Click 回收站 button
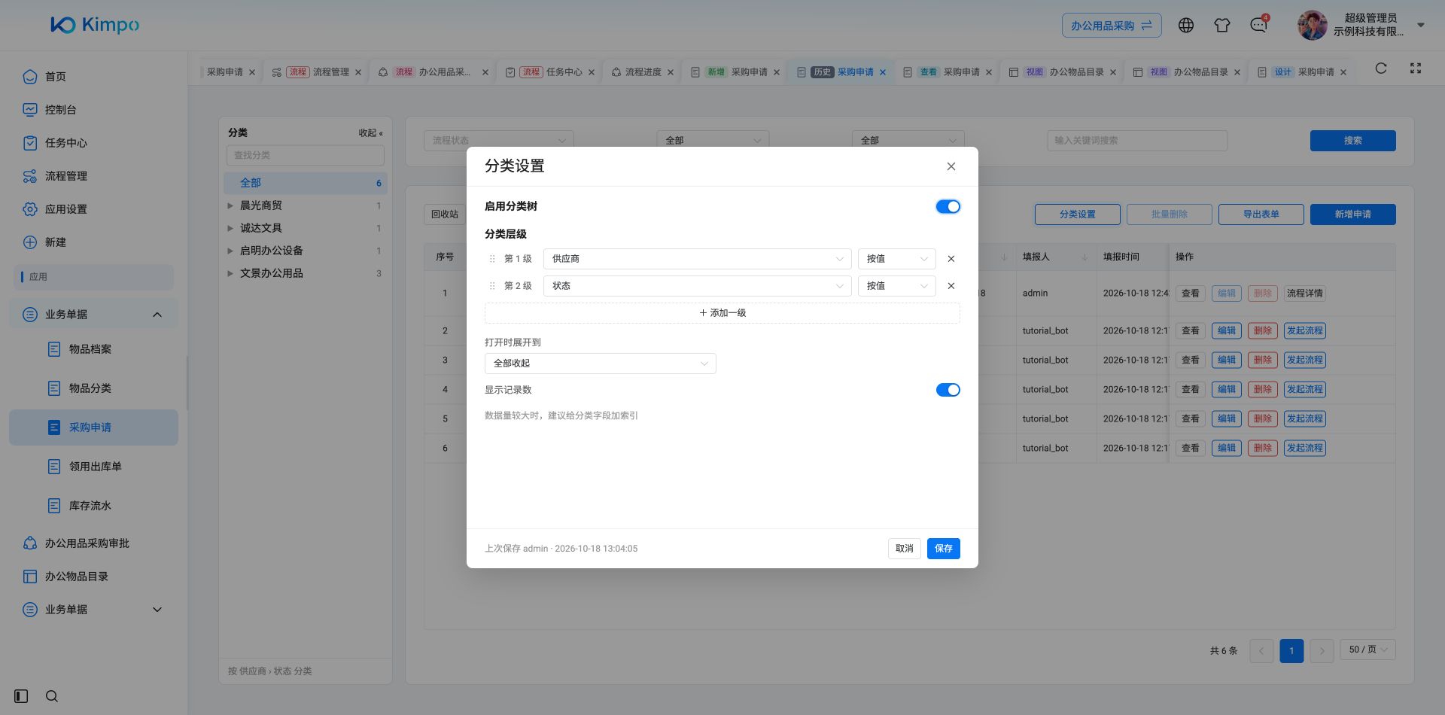 click(x=444, y=214)
